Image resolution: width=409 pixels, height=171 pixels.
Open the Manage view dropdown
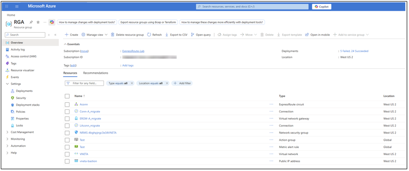(x=95, y=35)
